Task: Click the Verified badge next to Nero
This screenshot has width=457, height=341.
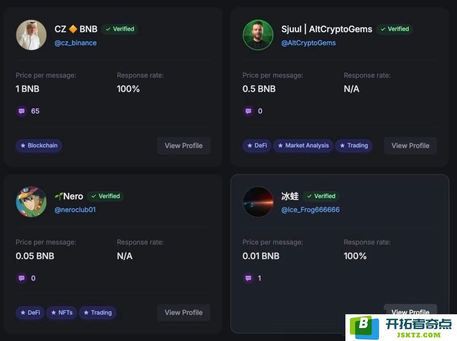Action: pyautogui.click(x=106, y=196)
